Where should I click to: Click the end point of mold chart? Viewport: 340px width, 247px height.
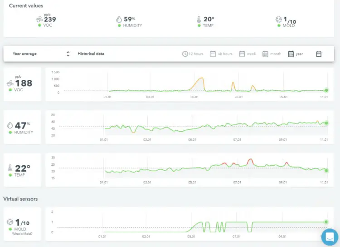[x=326, y=222]
